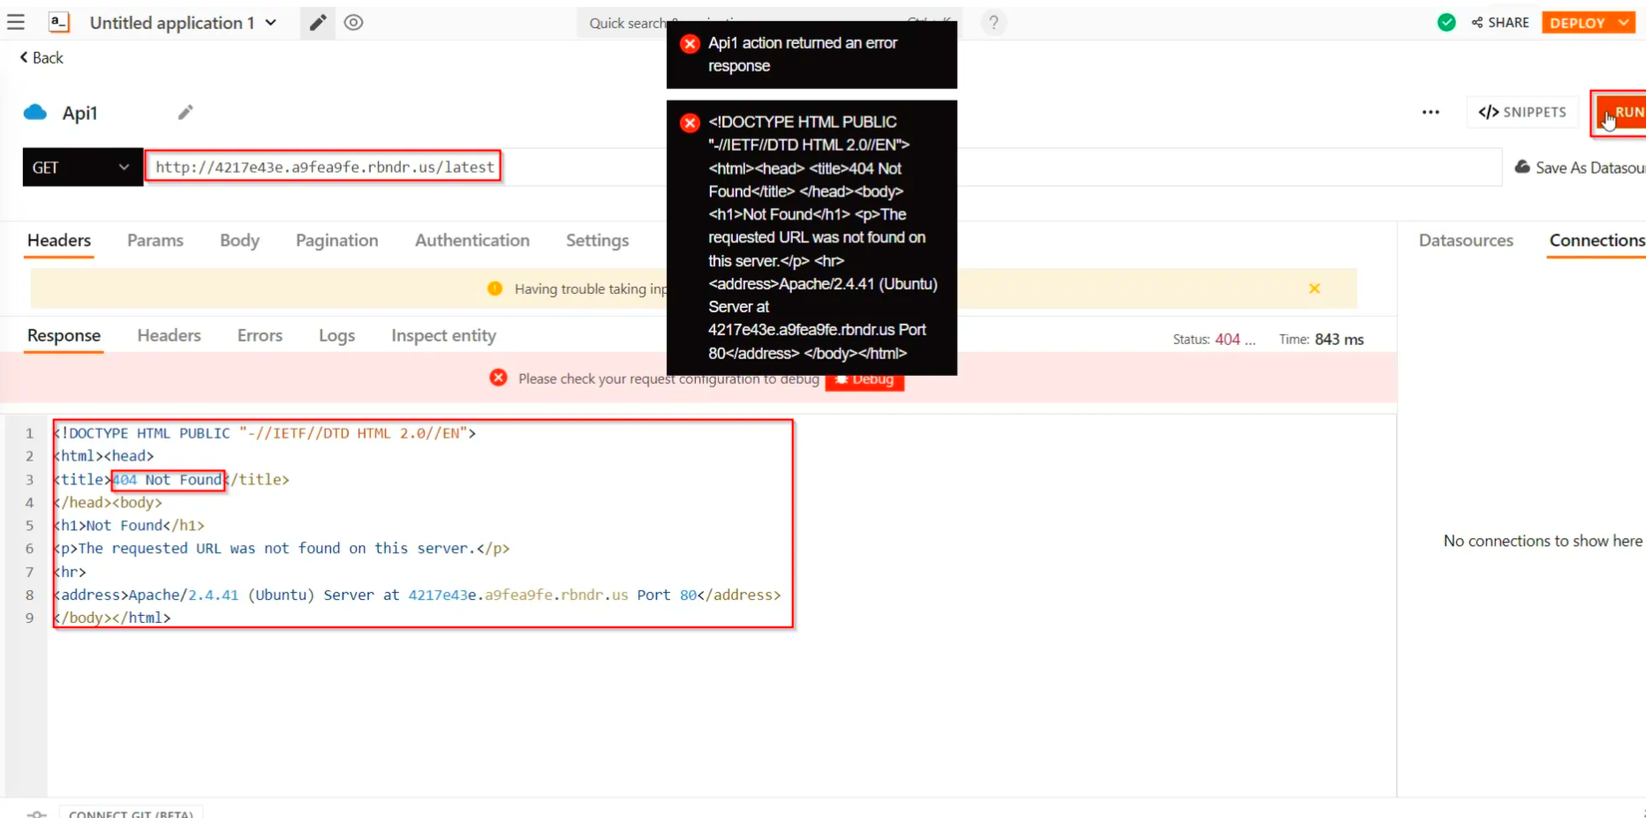The image size is (1646, 818).
Task: Expand the DEPLOY dropdown arrow
Action: 1624,22
